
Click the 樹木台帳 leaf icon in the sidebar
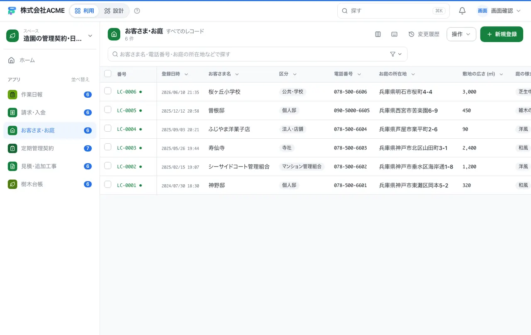click(12, 184)
